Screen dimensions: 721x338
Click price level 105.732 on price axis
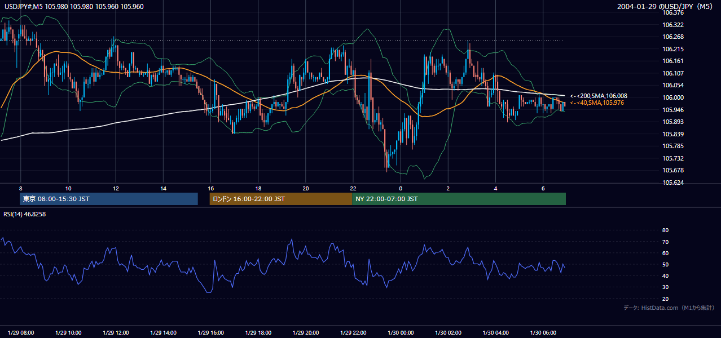(672, 158)
